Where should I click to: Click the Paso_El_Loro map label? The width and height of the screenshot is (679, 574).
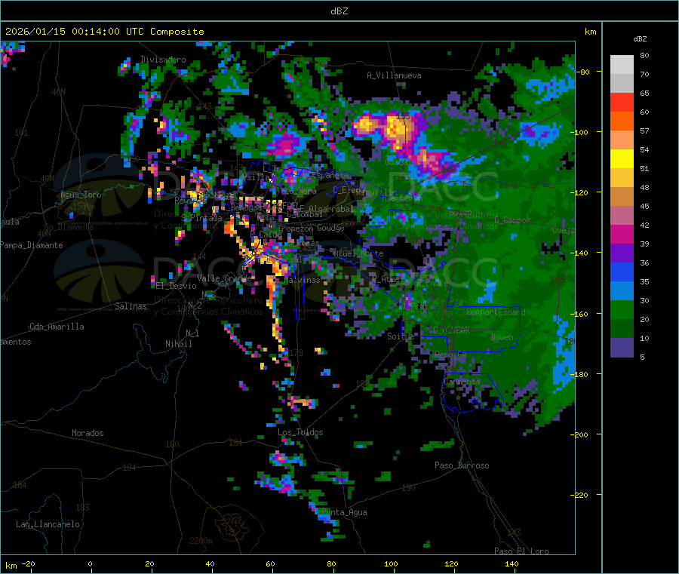tap(521, 551)
